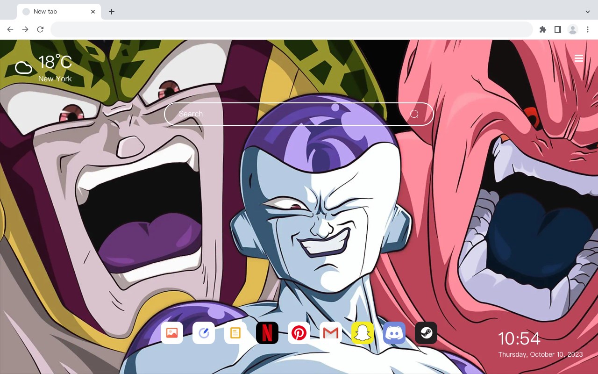Open Chrome's three-dot menu
Screen dimensions: 598x374
click(588, 29)
